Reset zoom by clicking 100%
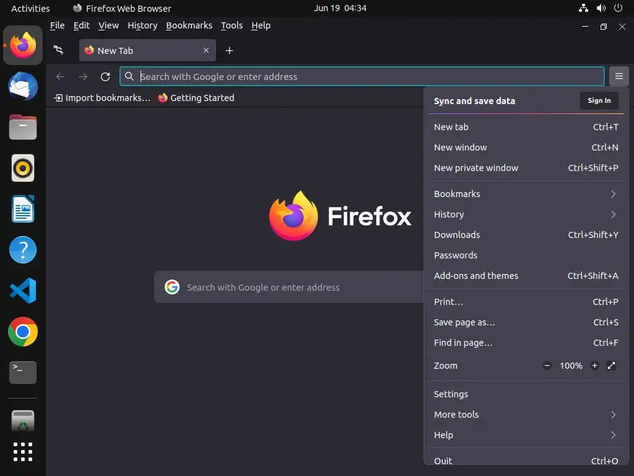The width and height of the screenshot is (634, 476). [x=571, y=366]
